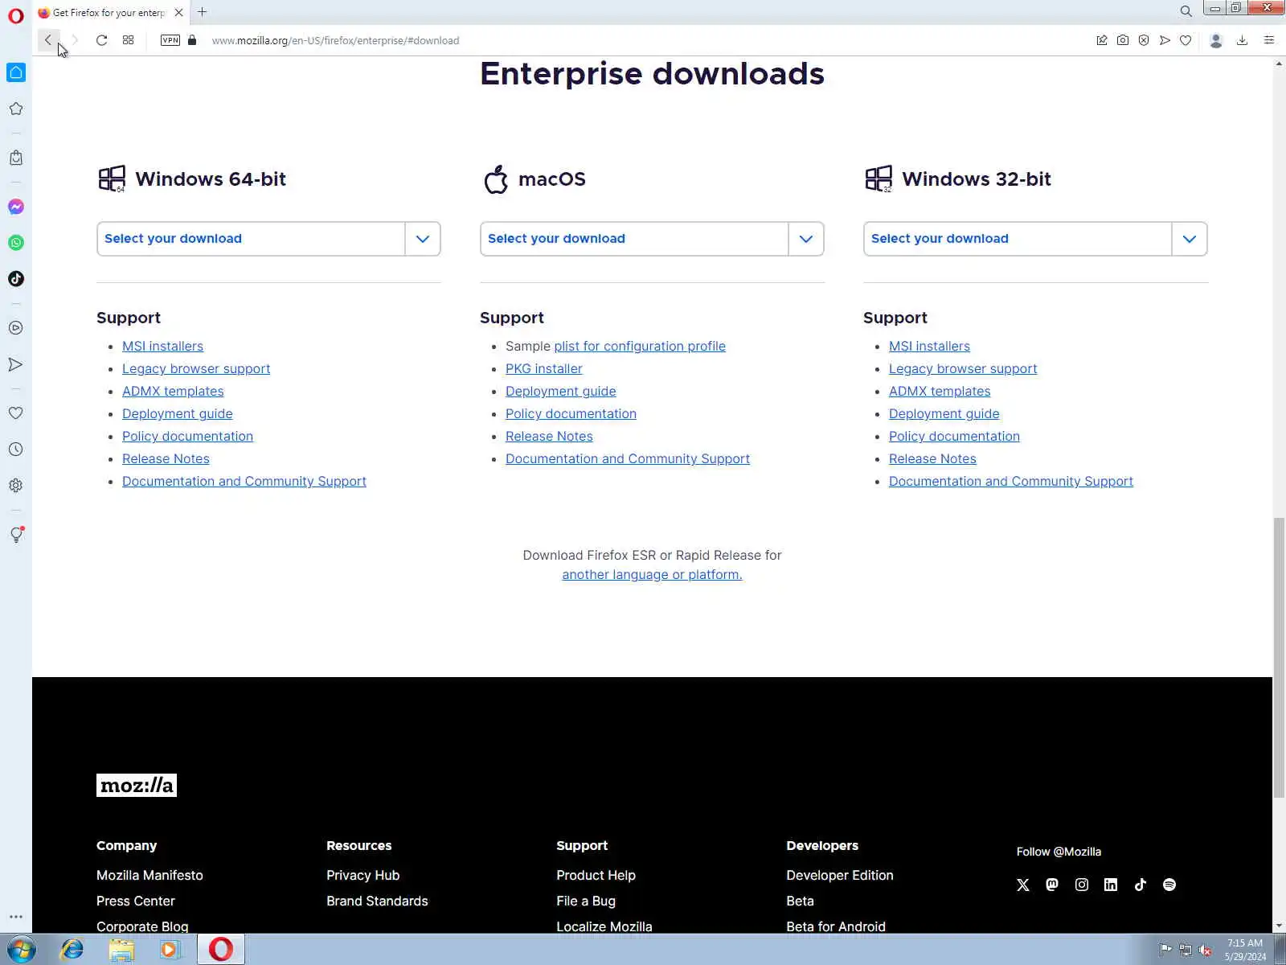Open the Shopping bag in sidebar

(16, 158)
